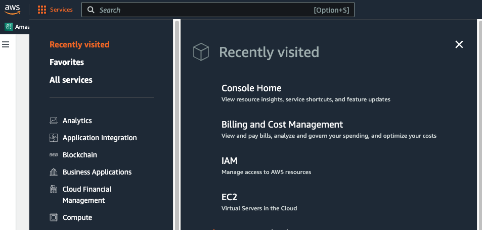Open the Compute category

click(77, 217)
